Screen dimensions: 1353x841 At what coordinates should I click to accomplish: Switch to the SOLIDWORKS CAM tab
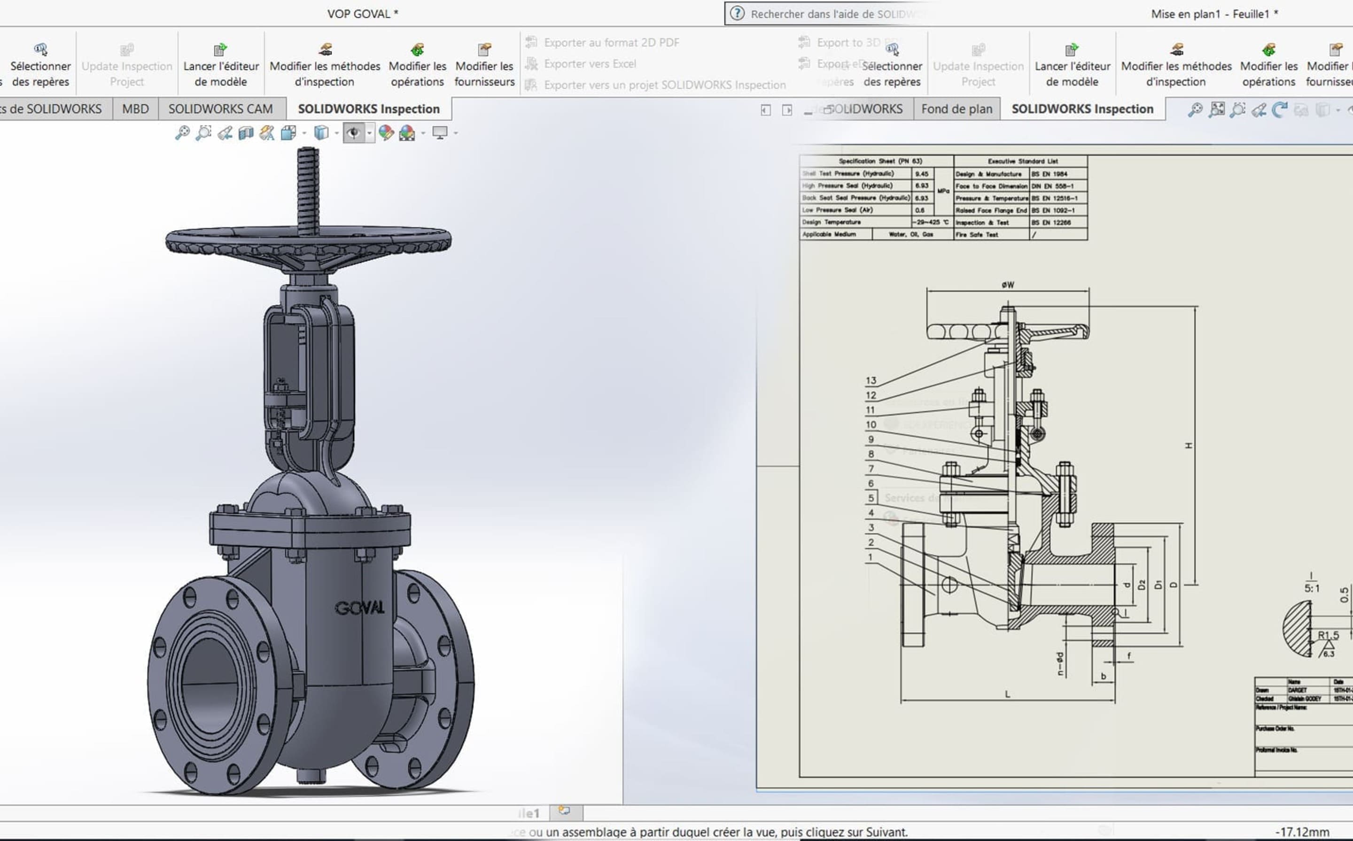point(221,108)
